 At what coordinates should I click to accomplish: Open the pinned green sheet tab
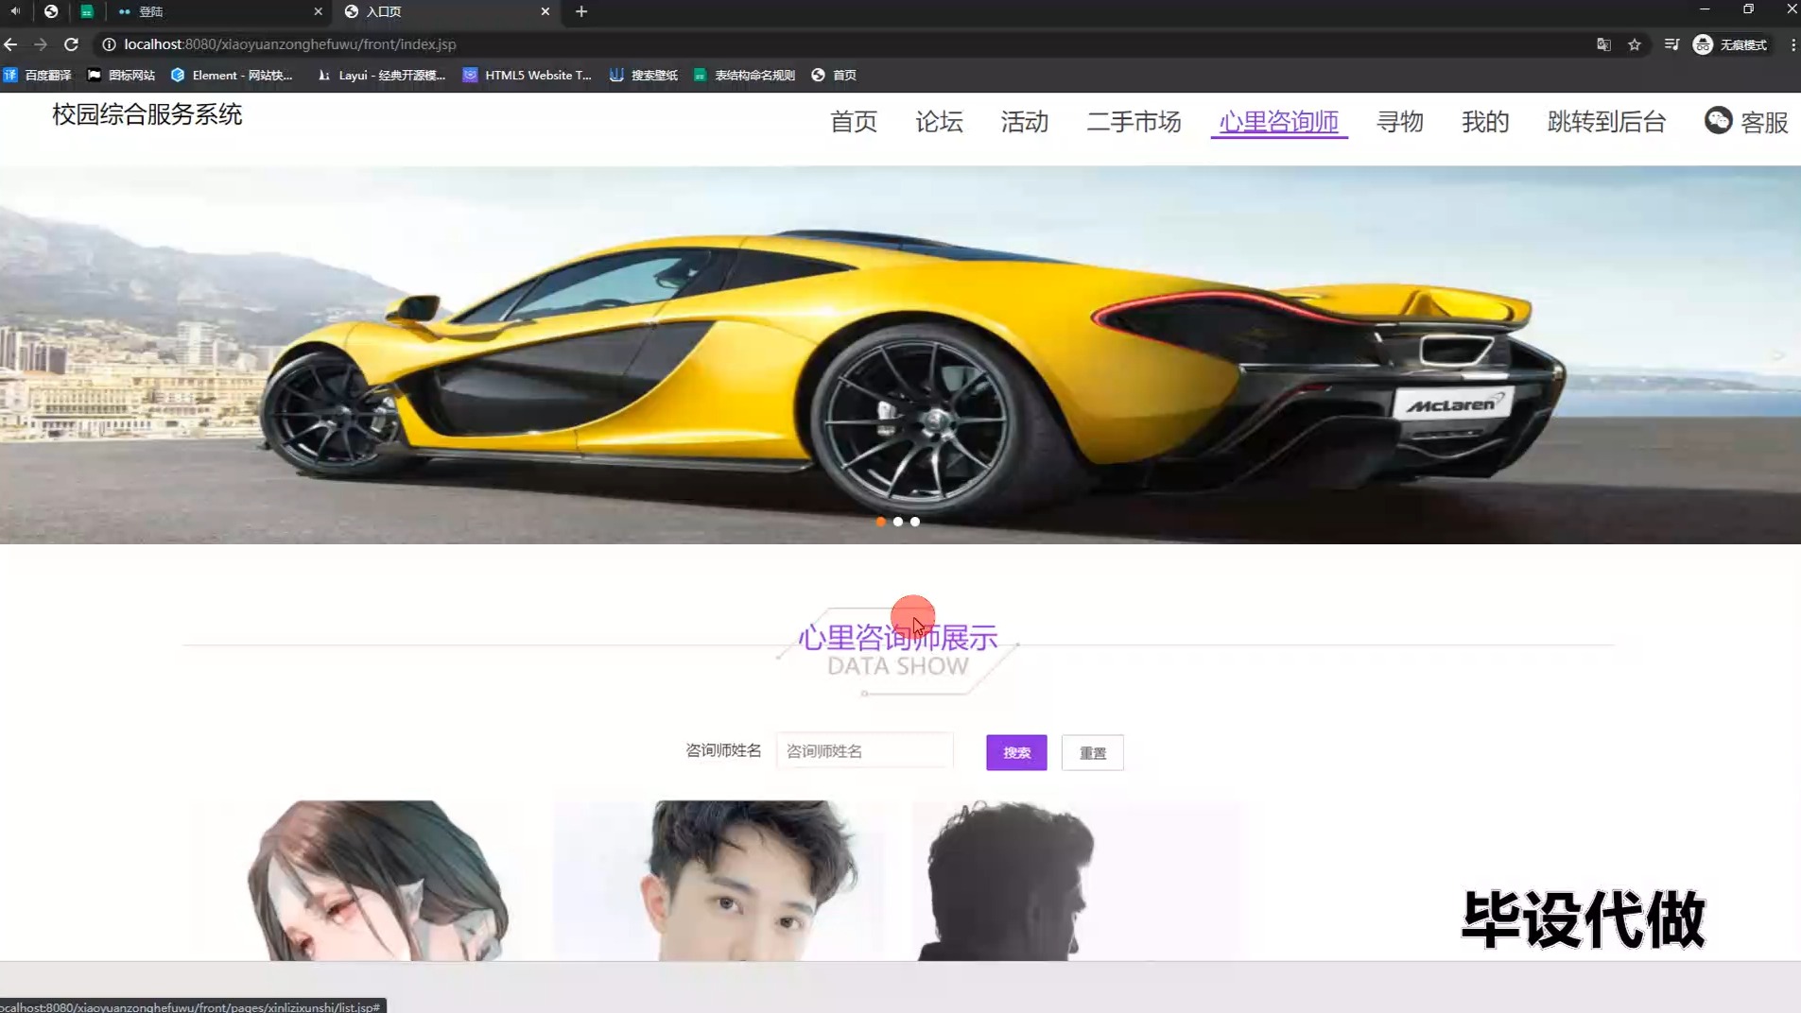coord(87,11)
